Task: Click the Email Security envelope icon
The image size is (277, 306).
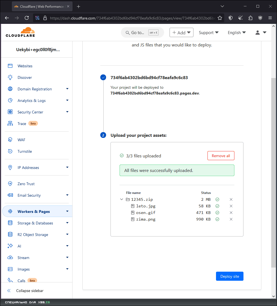Action: tap(10, 195)
